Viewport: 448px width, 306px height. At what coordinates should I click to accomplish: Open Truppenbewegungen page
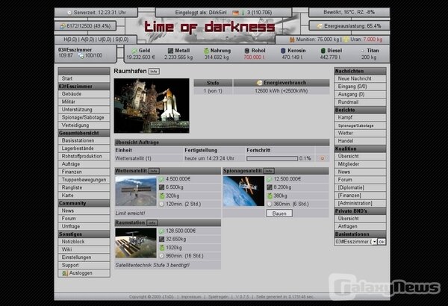[x=84, y=180]
